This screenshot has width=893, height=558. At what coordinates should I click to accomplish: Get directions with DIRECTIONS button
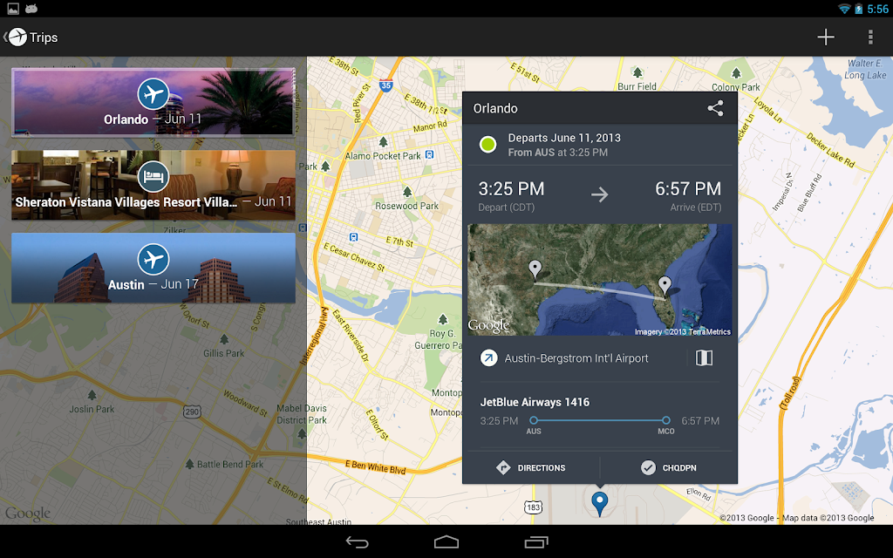click(x=531, y=468)
